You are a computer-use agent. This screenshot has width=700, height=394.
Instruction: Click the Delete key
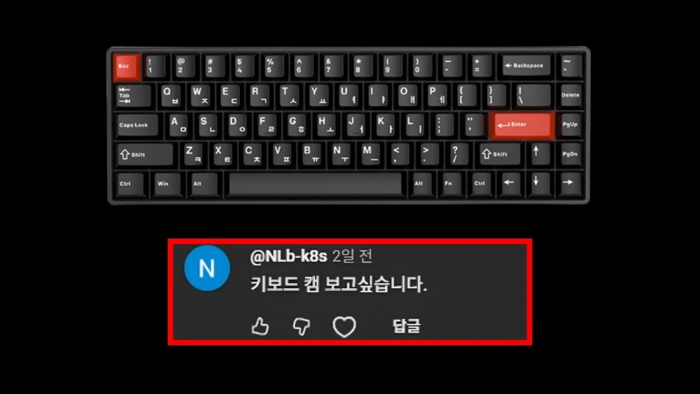[x=570, y=95]
